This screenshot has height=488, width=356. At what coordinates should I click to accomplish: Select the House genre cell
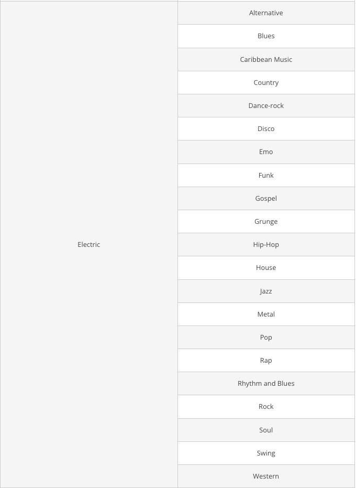pyautogui.click(x=266, y=267)
